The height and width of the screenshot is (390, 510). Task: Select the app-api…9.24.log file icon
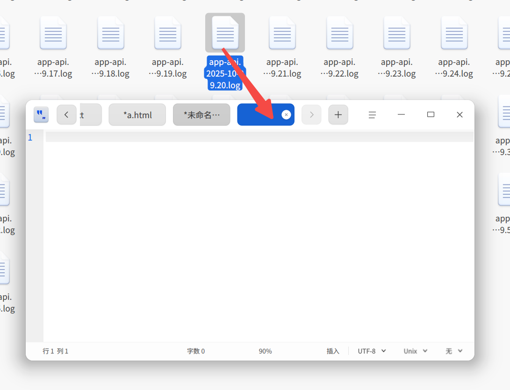[x=454, y=33]
